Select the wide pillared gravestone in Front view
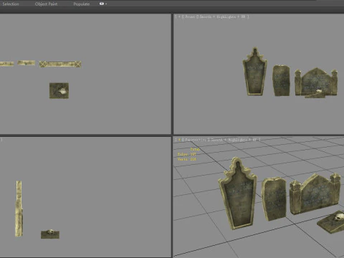 316,82
